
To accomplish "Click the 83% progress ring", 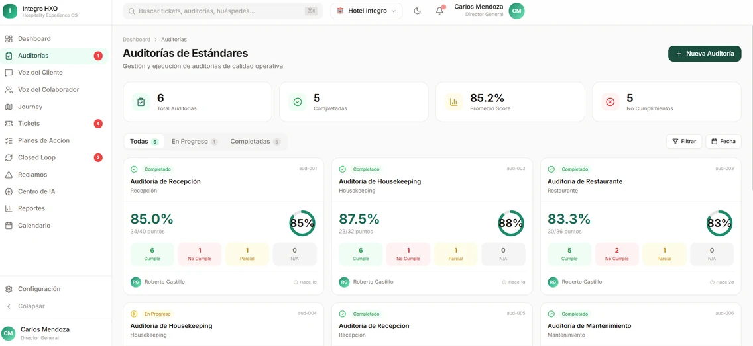I will [719, 224].
